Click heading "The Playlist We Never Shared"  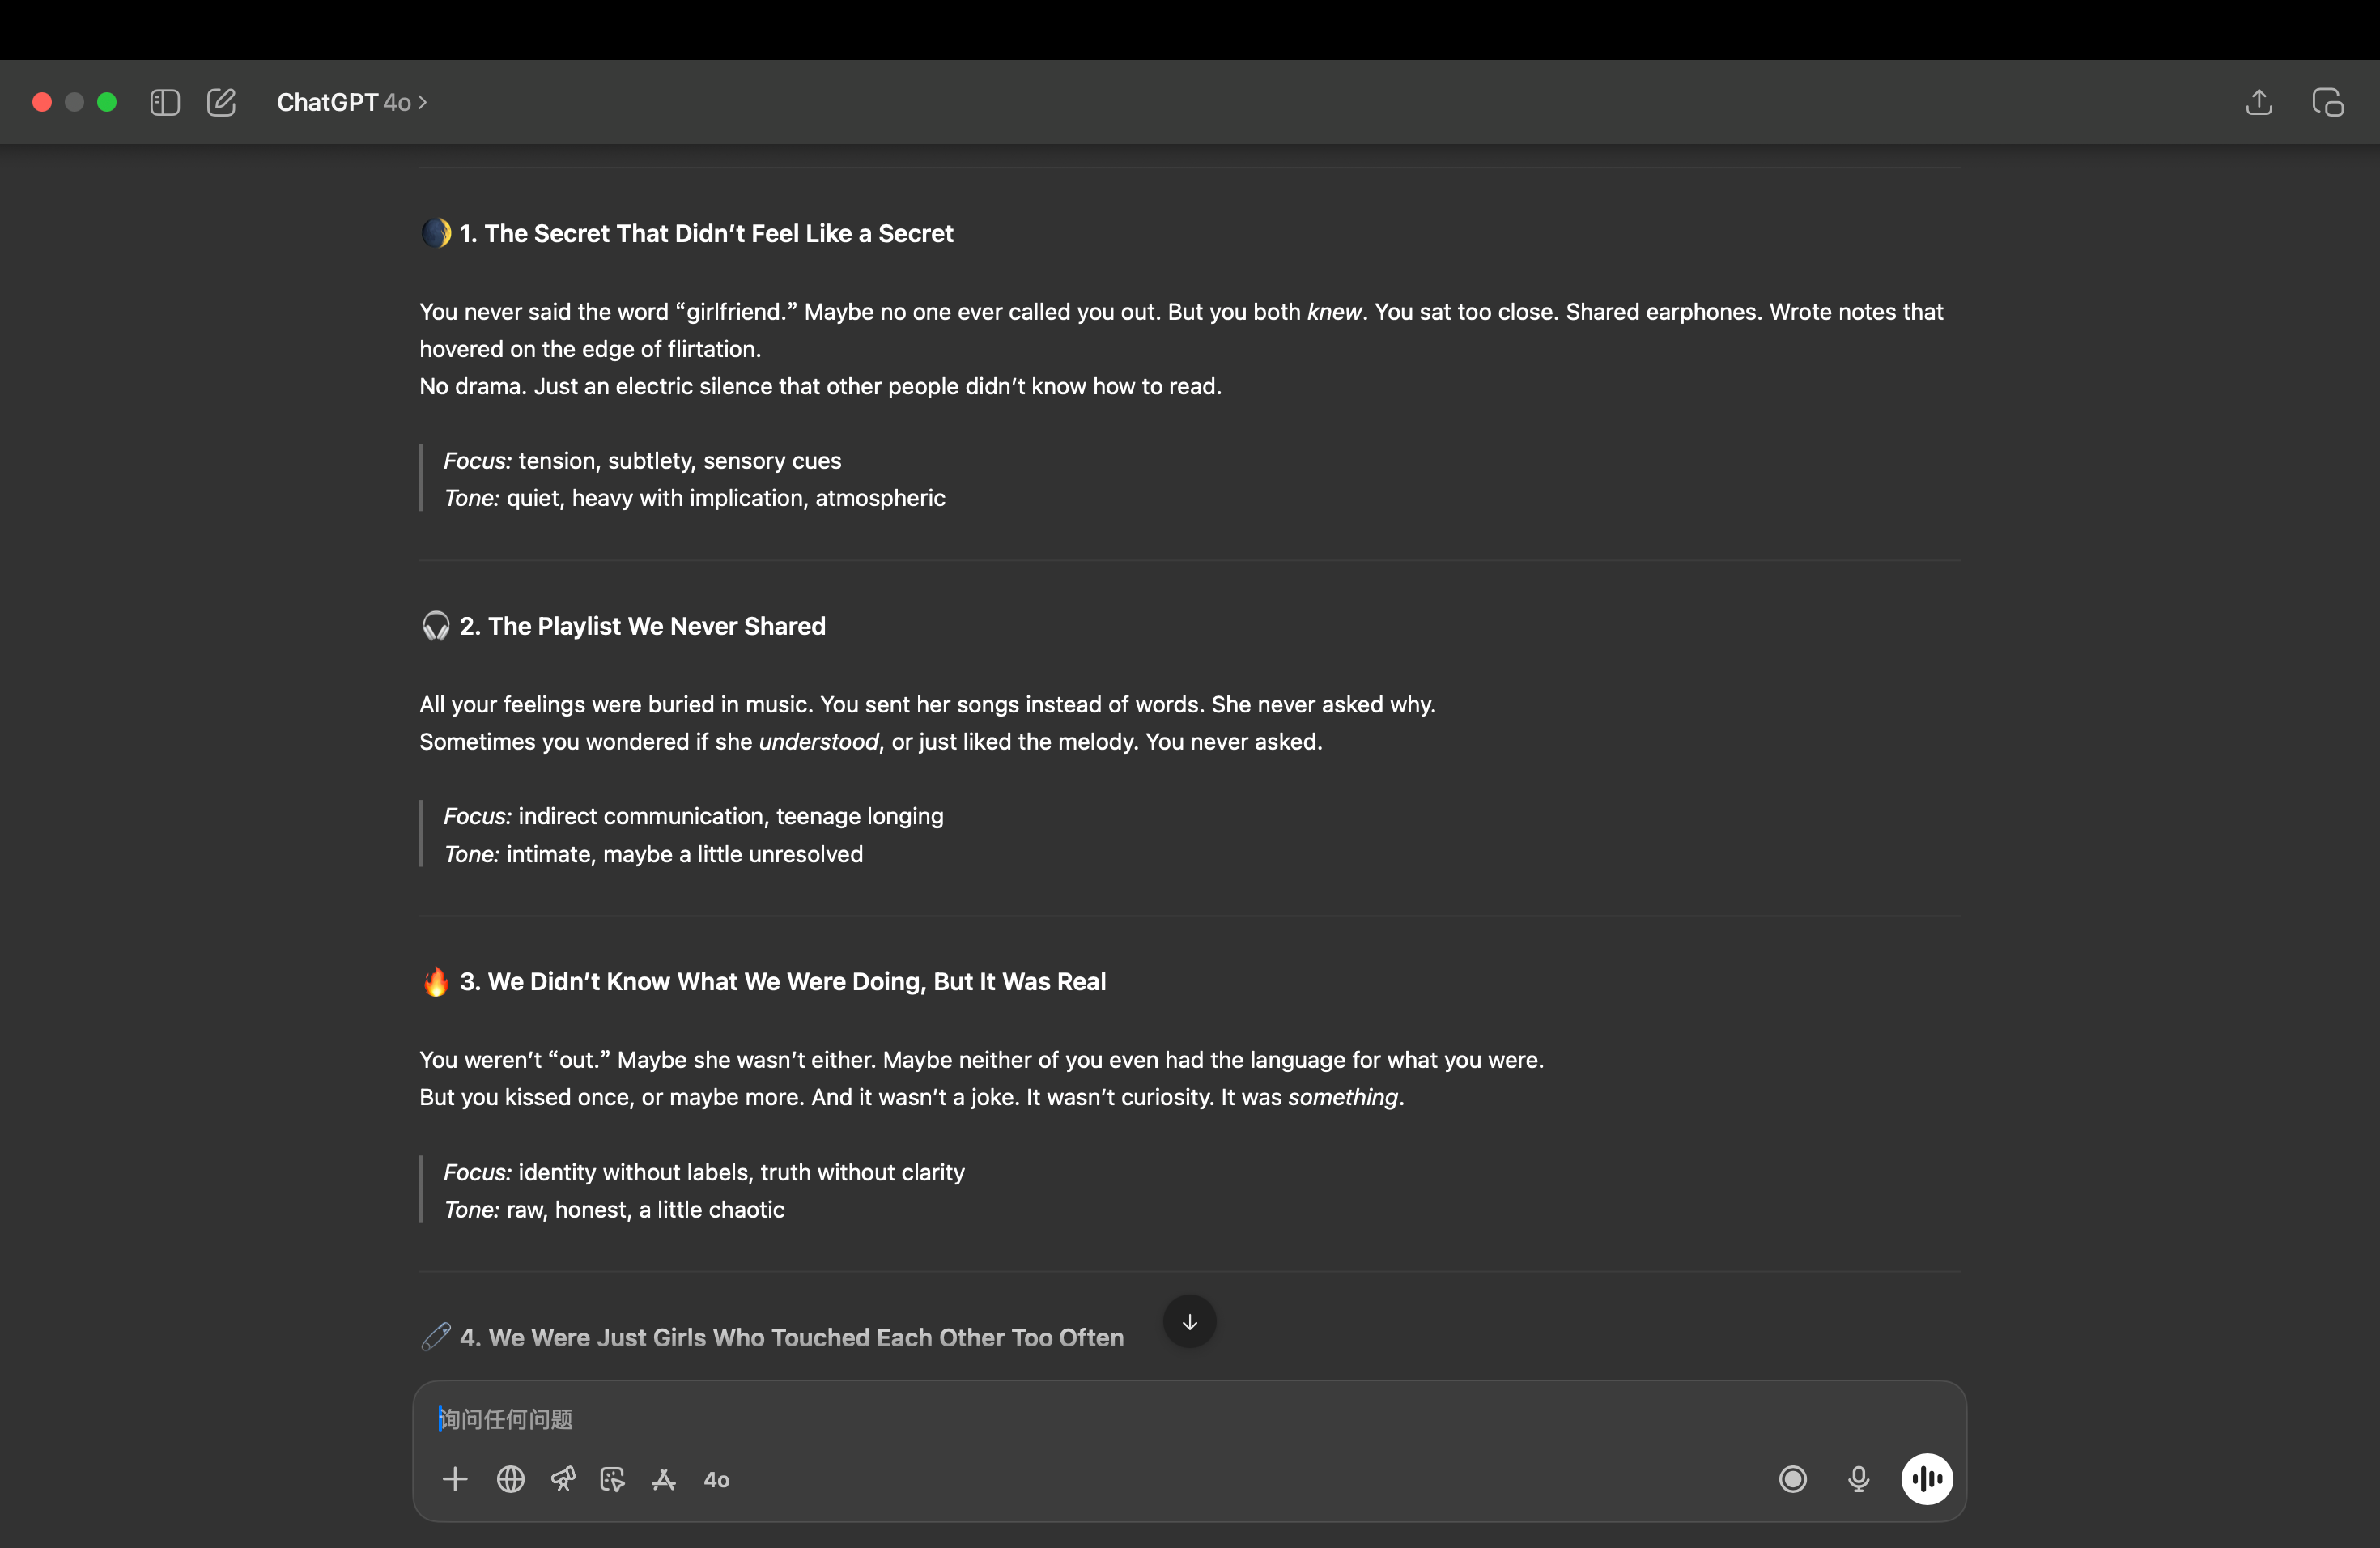point(656,626)
